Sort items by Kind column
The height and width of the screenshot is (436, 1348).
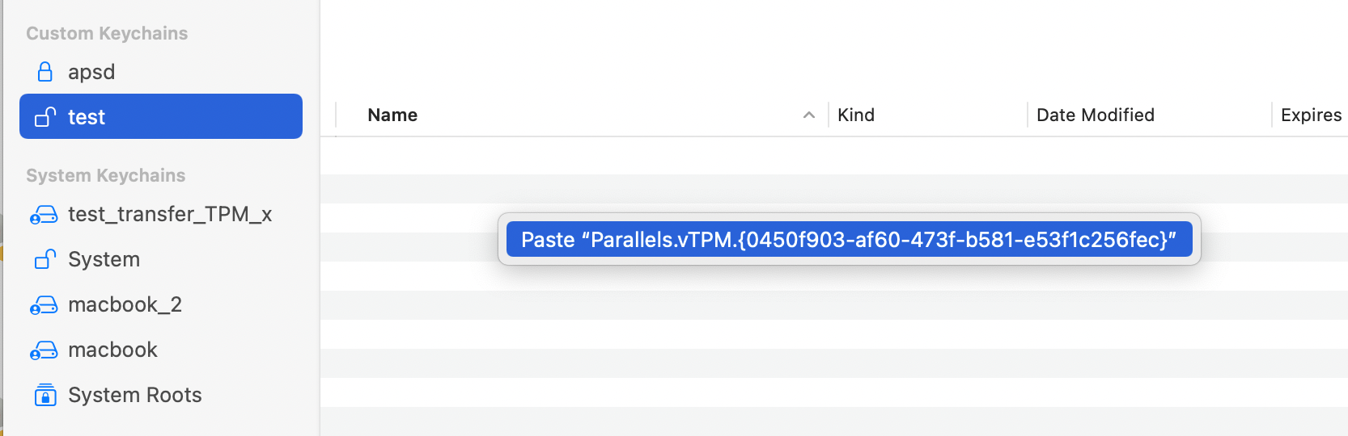click(x=856, y=115)
